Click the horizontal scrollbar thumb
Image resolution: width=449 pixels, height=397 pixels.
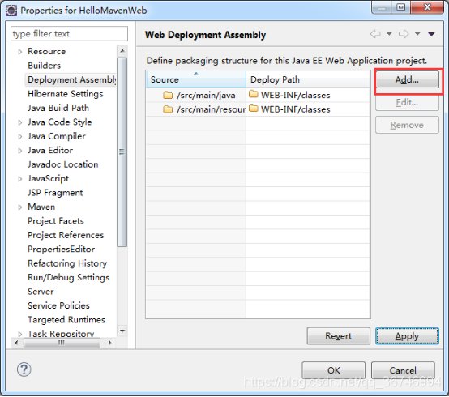point(62,343)
